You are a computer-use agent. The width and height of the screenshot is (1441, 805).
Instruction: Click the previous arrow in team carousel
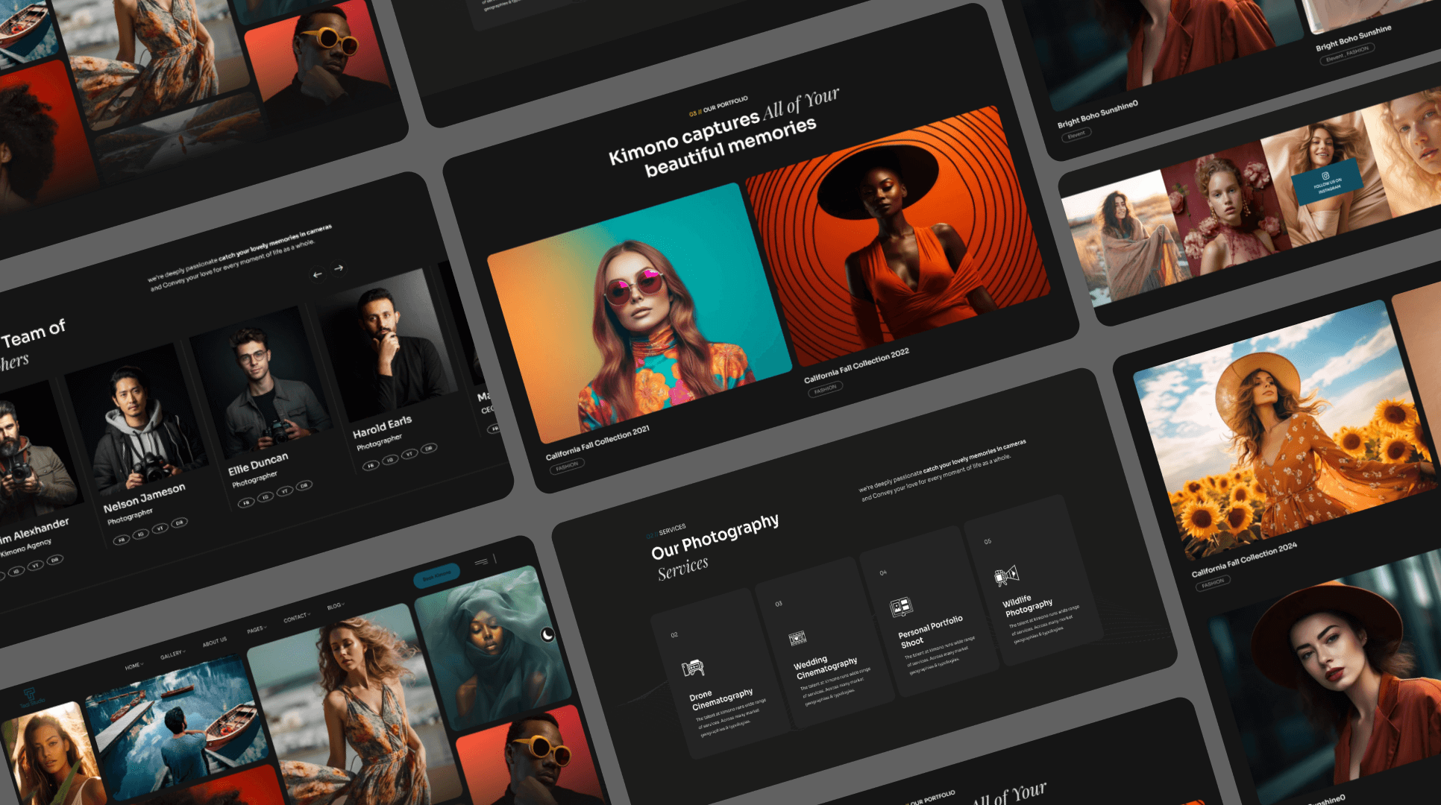point(318,274)
